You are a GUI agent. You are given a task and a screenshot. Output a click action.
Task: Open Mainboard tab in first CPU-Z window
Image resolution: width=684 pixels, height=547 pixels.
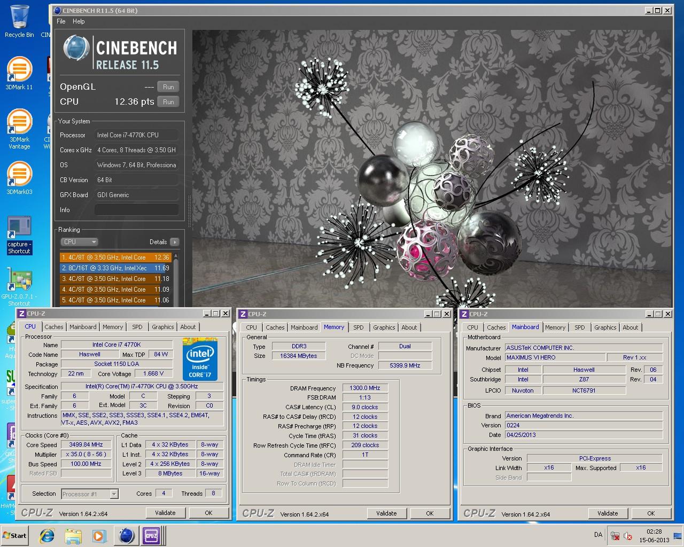pos(83,327)
